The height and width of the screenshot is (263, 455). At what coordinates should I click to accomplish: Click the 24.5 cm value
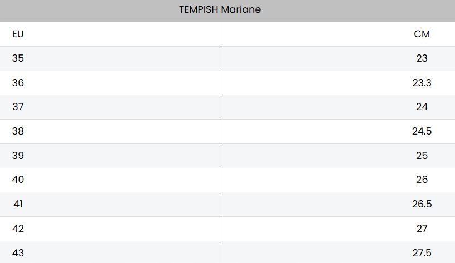click(x=422, y=131)
